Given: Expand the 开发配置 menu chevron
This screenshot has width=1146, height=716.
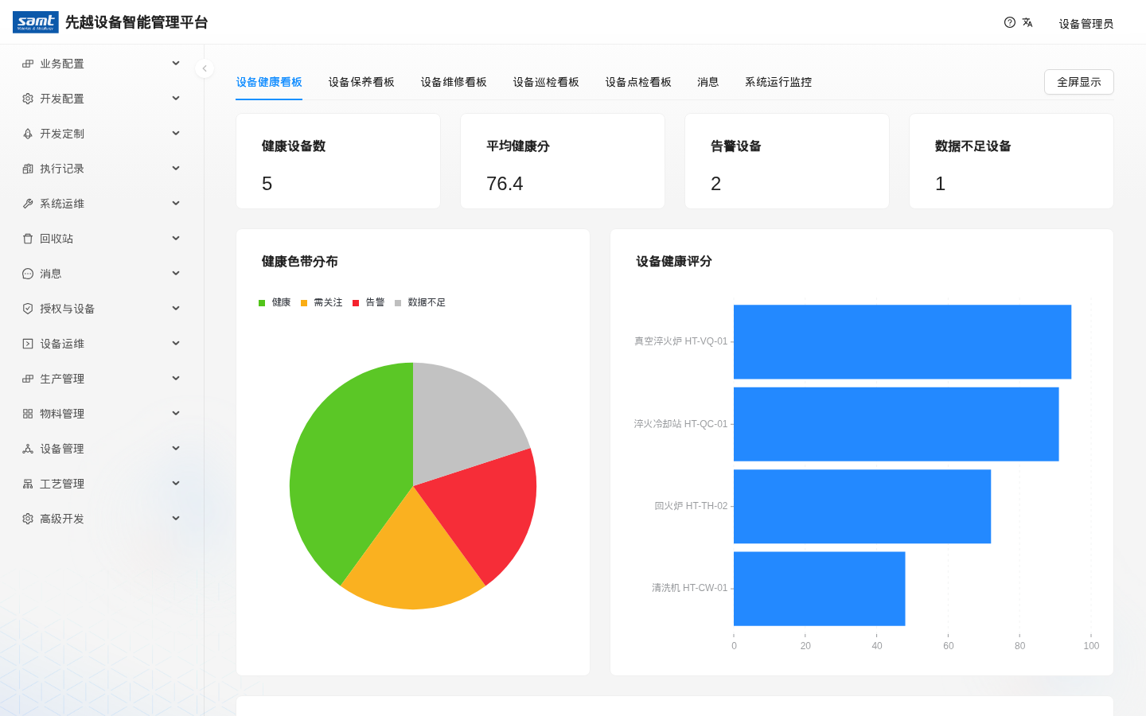Looking at the screenshot, I should pyautogui.click(x=176, y=99).
